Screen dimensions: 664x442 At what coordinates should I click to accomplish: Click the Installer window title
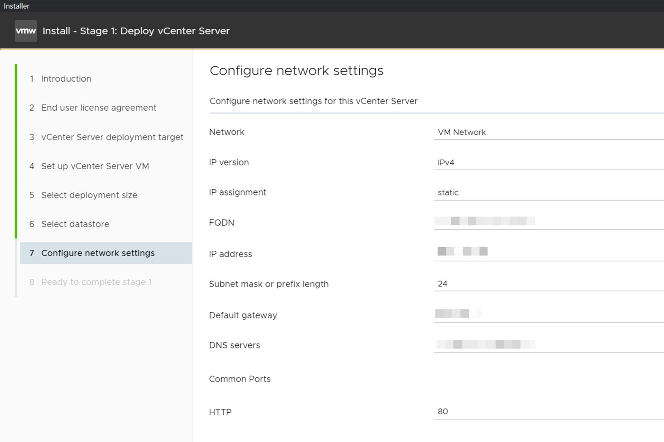17,6
